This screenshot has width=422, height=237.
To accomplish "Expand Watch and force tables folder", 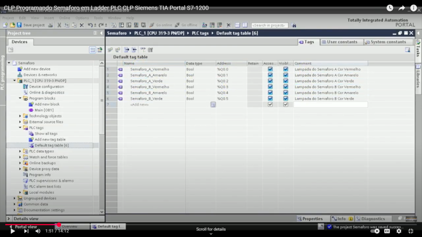I will coord(20,157).
